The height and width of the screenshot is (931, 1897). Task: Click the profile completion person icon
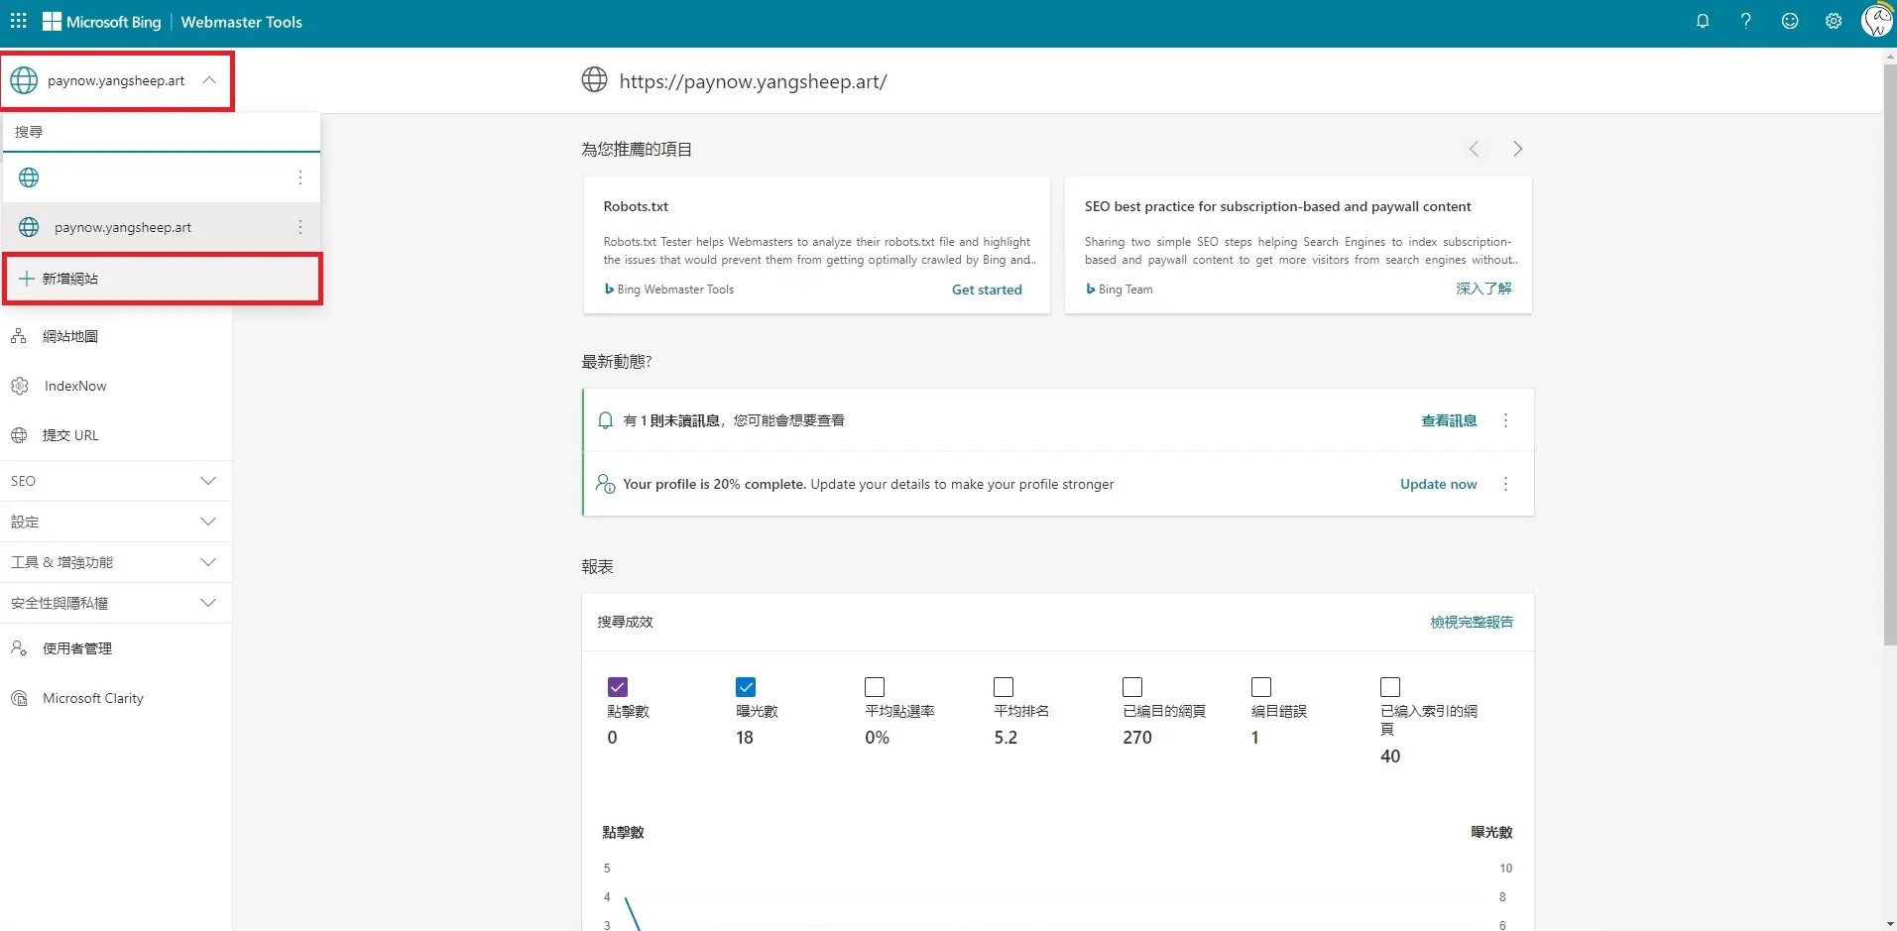point(606,484)
